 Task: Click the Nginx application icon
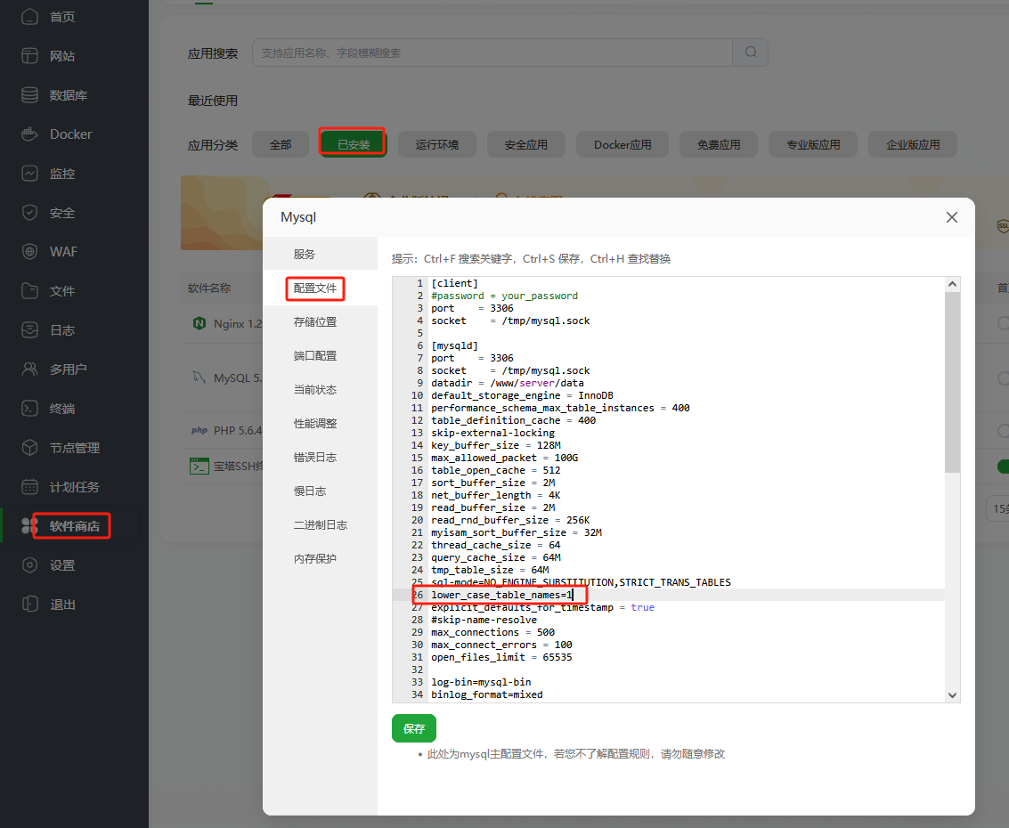[198, 323]
